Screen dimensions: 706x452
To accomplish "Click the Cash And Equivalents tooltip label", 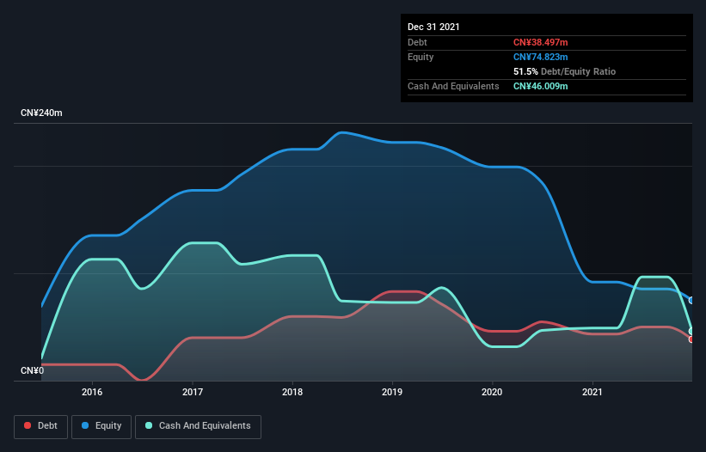I will pyautogui.click(x=453, y=86).
